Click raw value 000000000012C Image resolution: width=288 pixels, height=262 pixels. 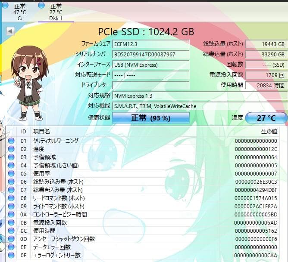click(x=256, y=149)
